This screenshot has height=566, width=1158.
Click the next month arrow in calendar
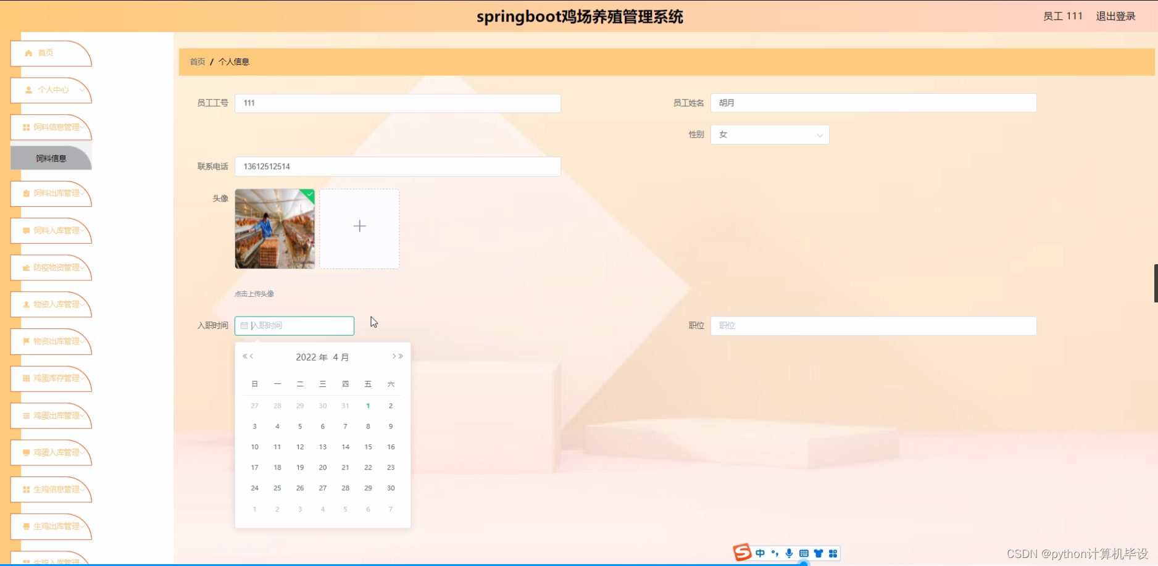coord(393,356)
